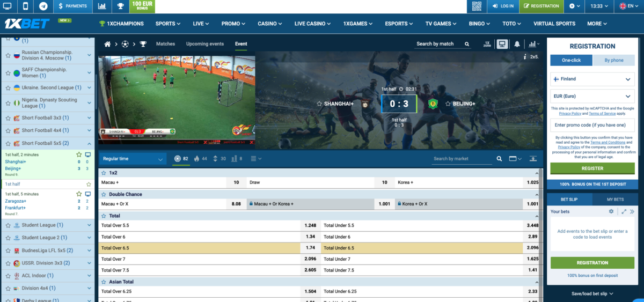Favorite the Double Chance market star

click(104, 194)
